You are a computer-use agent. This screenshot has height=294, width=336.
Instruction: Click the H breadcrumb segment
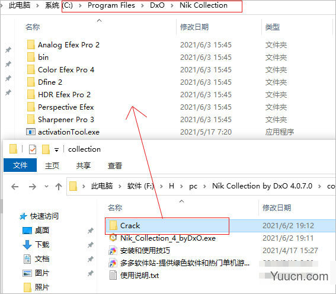171,186
